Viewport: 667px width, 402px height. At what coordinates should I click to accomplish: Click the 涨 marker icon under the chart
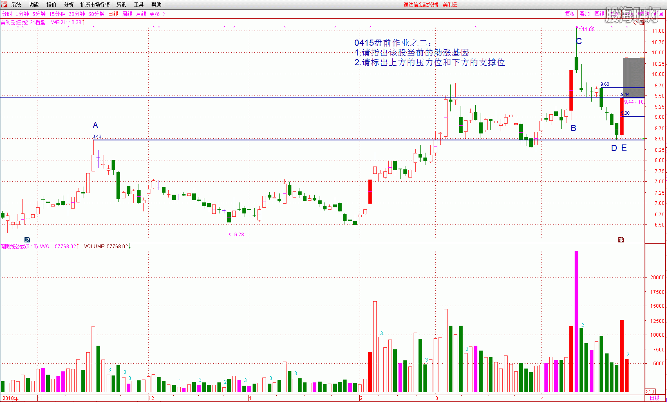click(x=621, y=240)
